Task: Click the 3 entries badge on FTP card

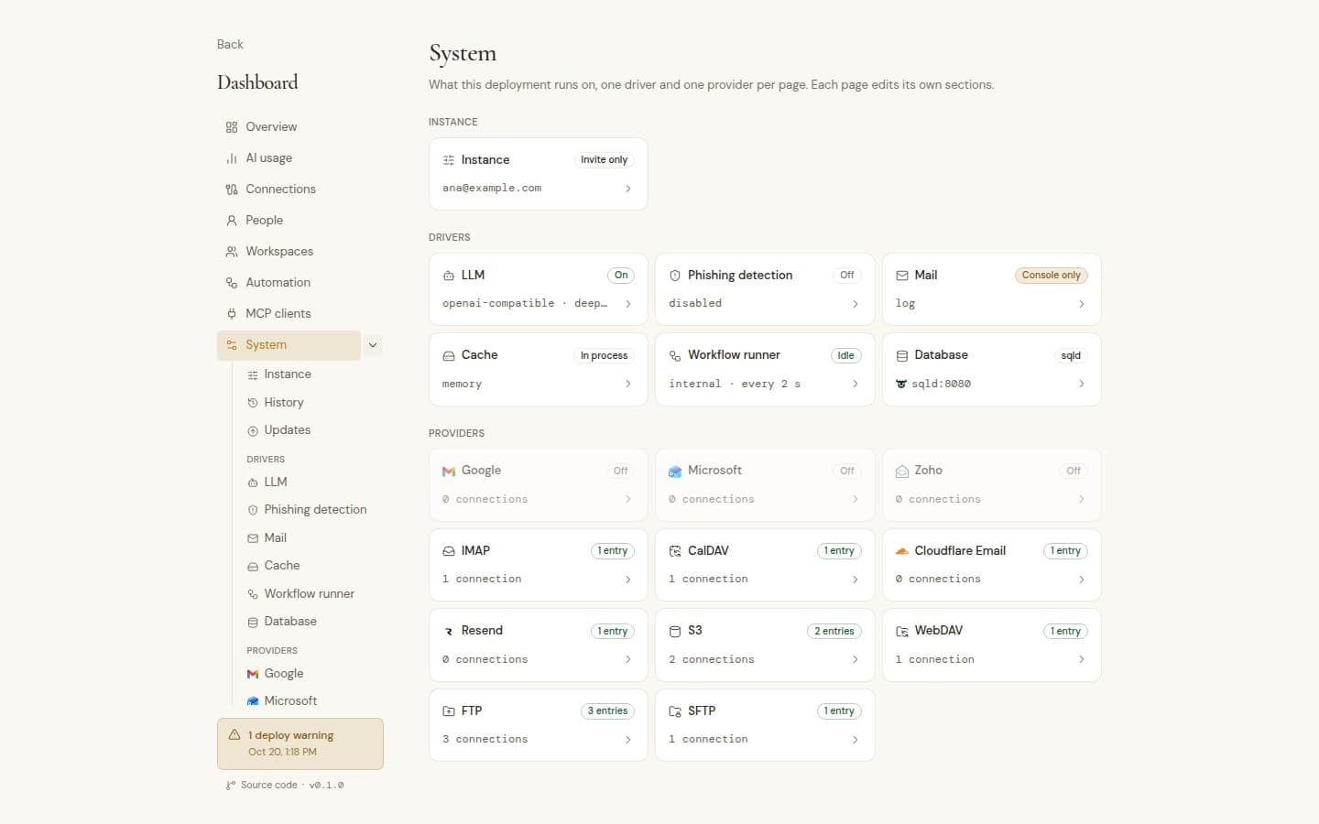Action: [x=607, y=711]
